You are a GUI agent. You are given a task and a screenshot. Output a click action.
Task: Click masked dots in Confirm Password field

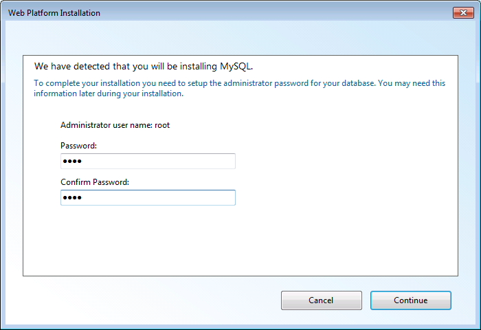click(72, 198)
